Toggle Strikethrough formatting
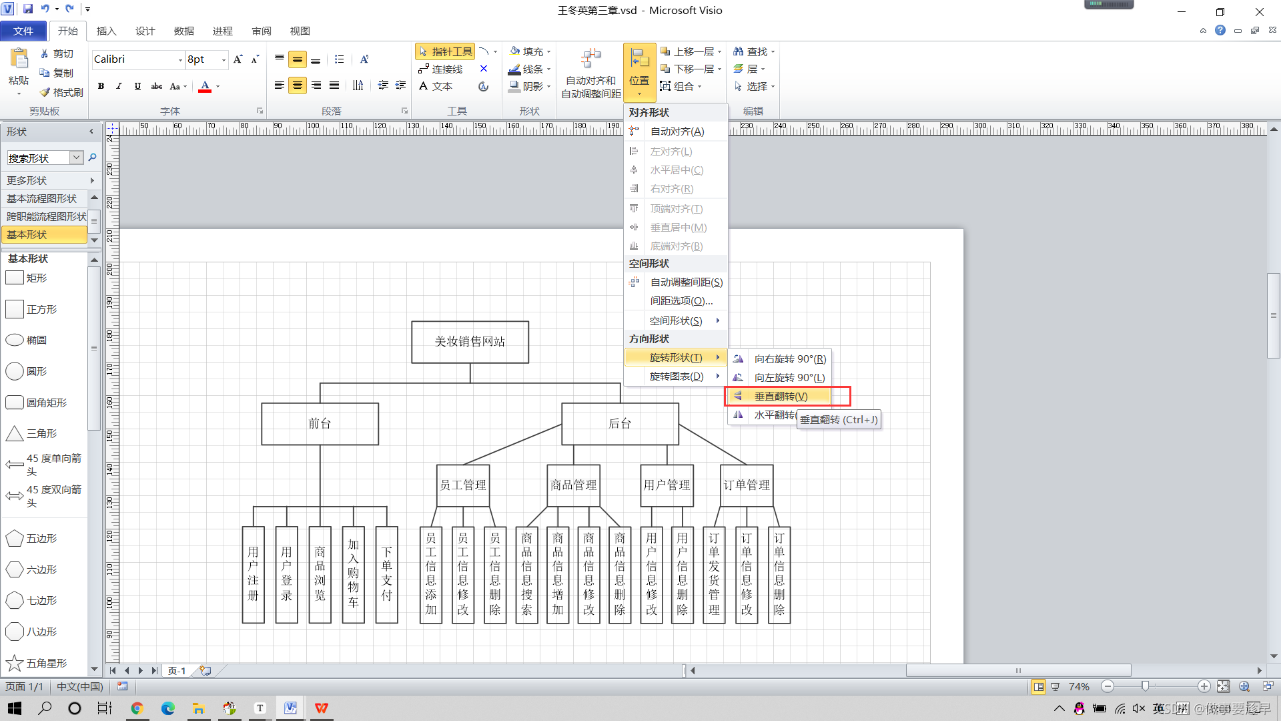Image resolution: width=1281 pixels, height=721 pixels. tap(157, 86)
